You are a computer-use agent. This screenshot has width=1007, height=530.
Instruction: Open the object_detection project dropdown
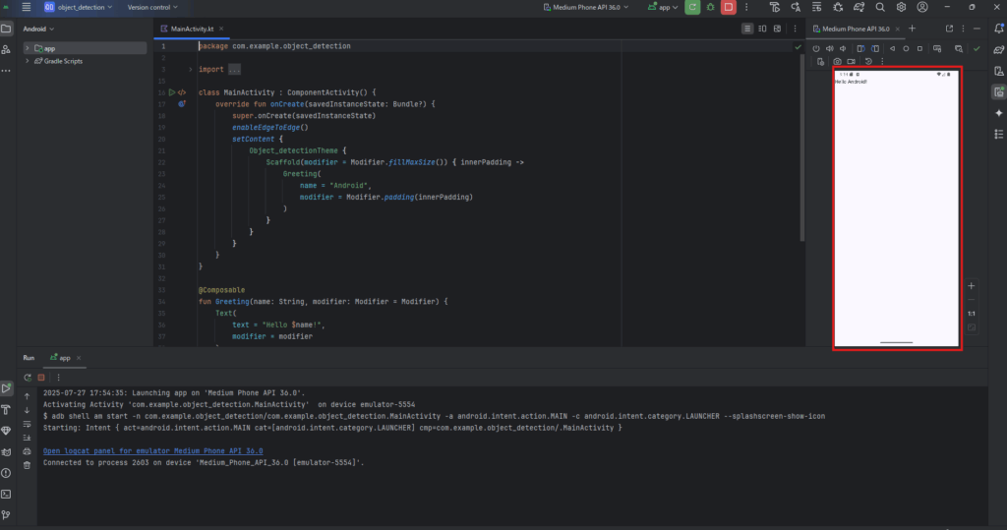(x=79, y=7)
